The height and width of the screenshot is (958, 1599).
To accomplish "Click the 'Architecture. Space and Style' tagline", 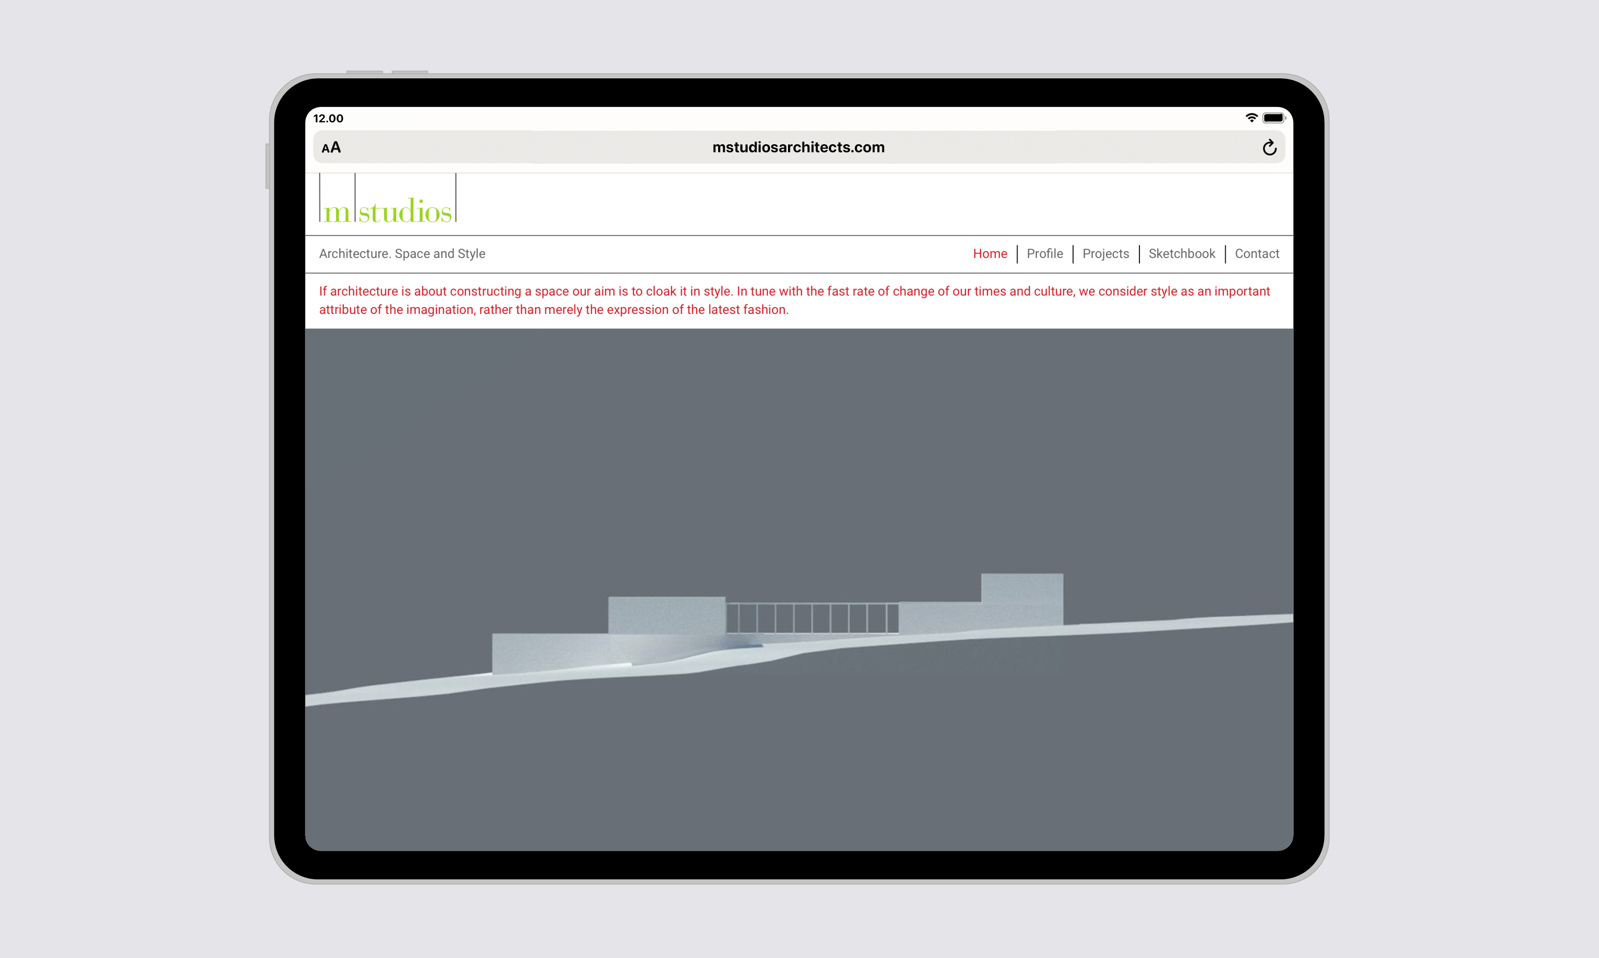I will coord(402,254).
